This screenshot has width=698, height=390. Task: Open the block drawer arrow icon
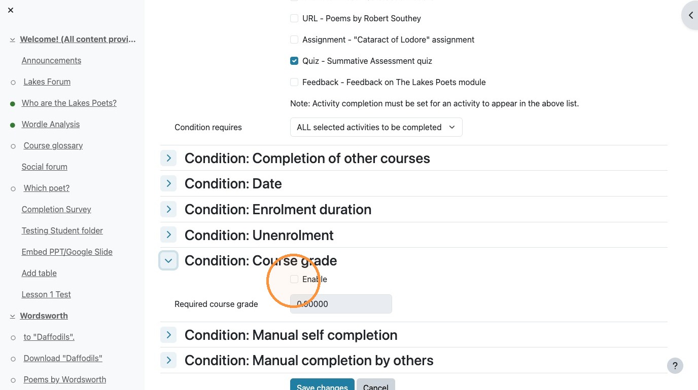[690, 15]
